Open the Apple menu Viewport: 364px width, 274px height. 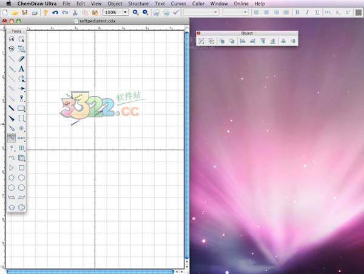coord(9,4)
